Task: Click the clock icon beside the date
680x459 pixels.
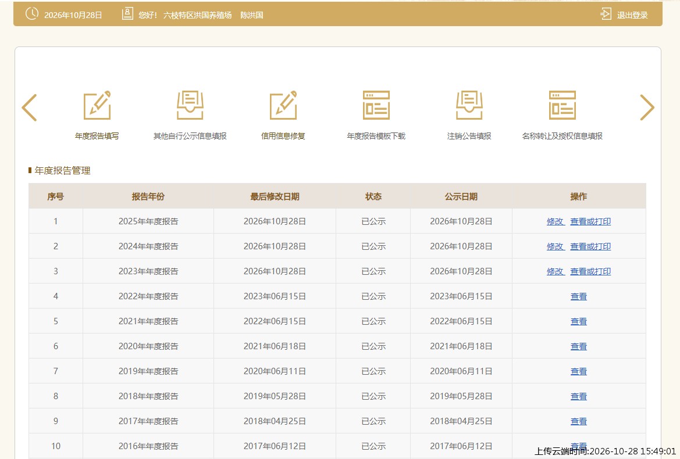Action: click(x=31, y=14)
